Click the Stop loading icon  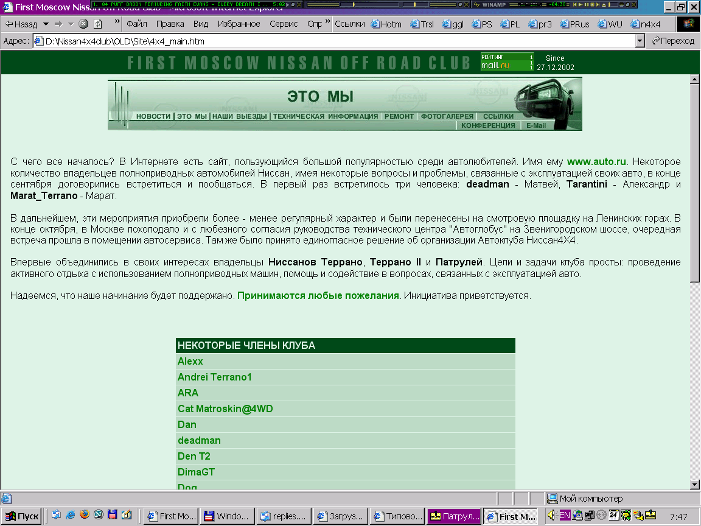pyautogui.click(x=83, y=24)
